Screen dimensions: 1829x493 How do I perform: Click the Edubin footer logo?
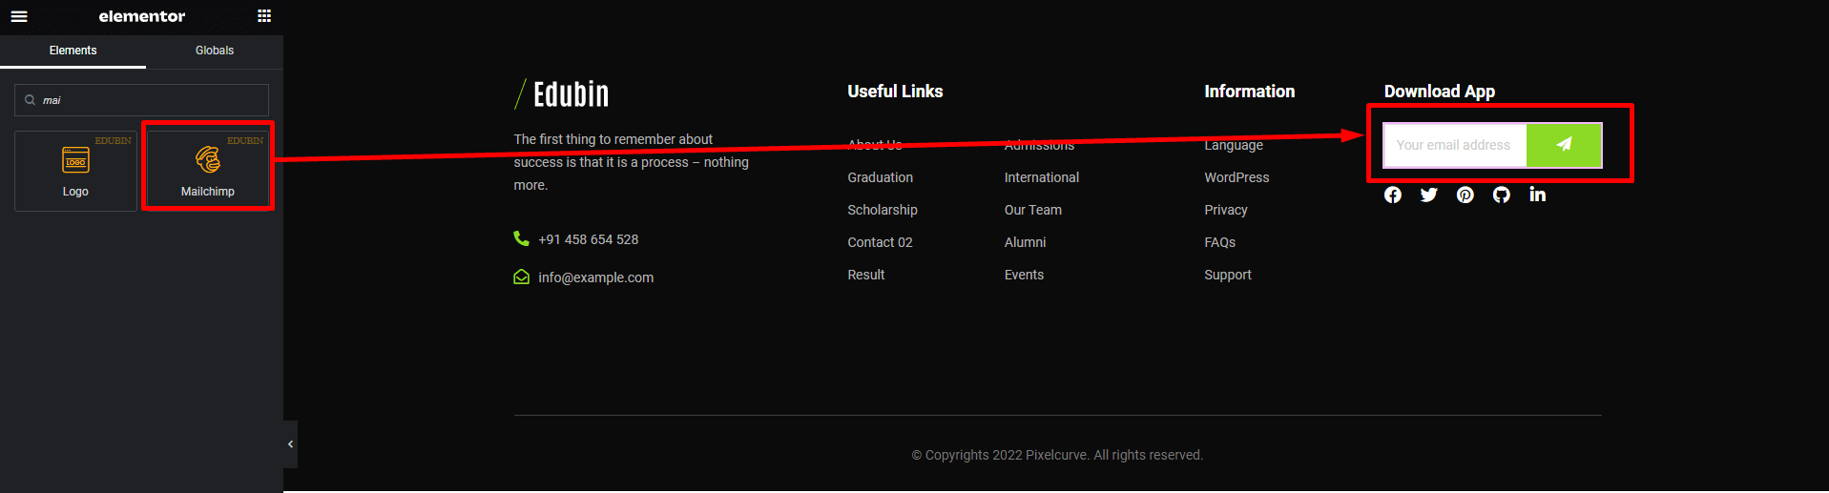point(562,94)
